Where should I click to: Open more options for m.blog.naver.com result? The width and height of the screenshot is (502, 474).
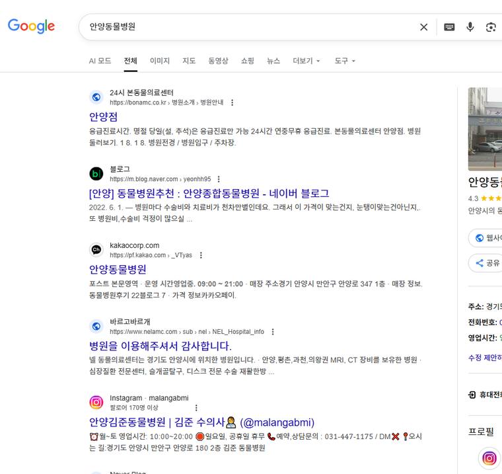[x=219, y=179]
